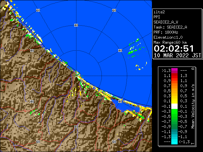Select the red band in velocity legend
203x152 pixels.
pyautogui.click(x=174, y=76)
